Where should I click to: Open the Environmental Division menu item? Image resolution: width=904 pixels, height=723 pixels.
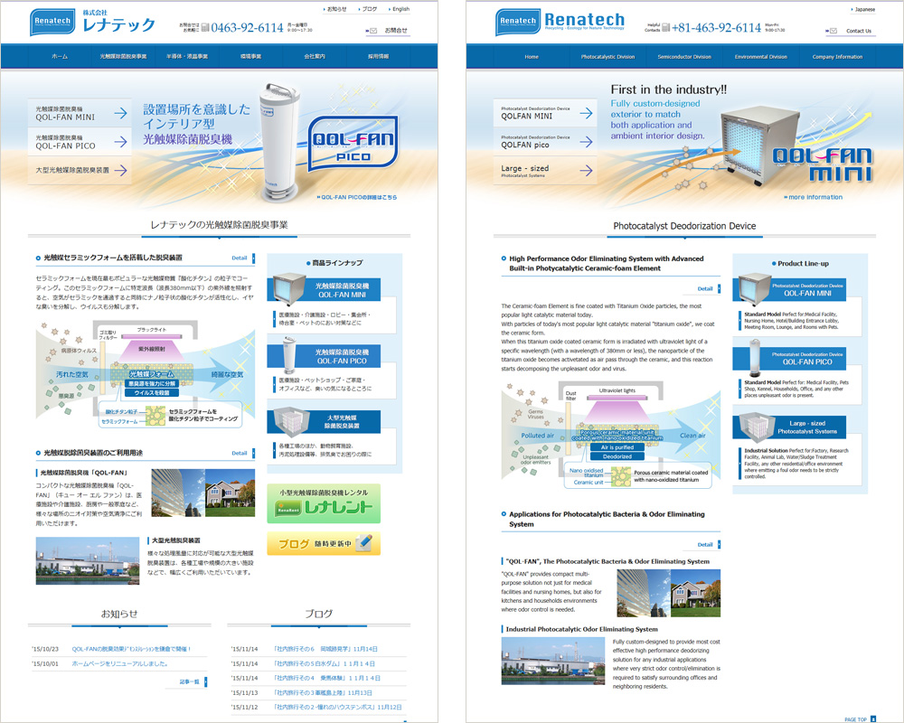[761, 57]
